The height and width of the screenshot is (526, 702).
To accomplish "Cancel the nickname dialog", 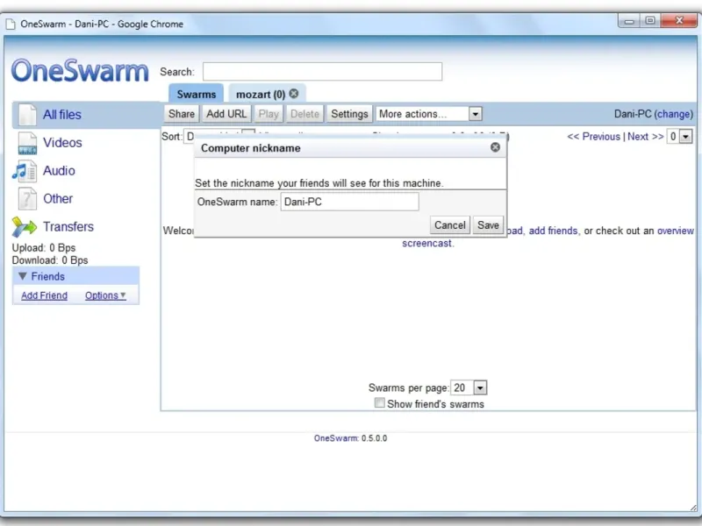I will click(x=450, y=225).
